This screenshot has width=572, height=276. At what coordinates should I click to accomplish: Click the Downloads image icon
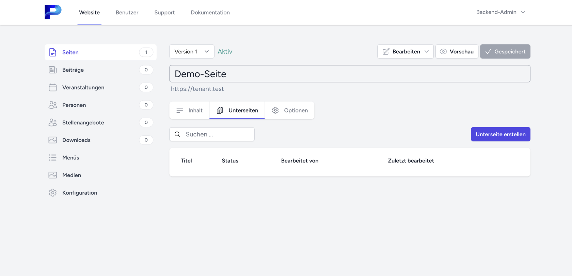point(53,140)
